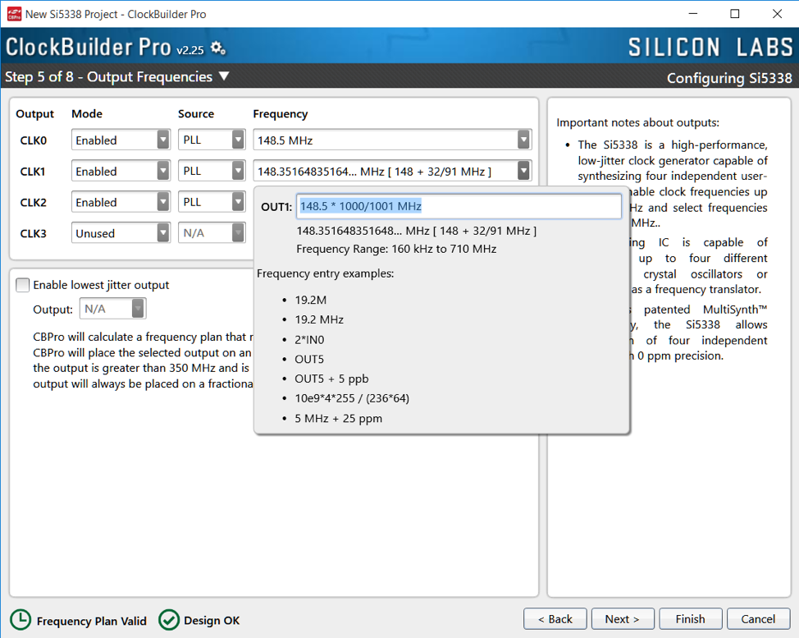This screenshot has height=638, width=799.
Task: Click the Finish button
Action: point(691,619)
